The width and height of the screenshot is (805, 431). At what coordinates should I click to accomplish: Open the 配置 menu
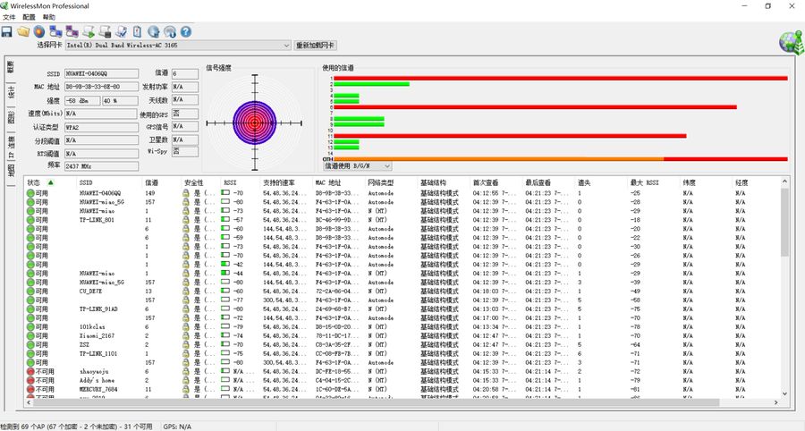coord(29,17)
